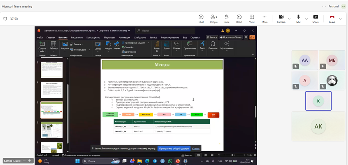Click the Personal AK profile avatar

(x=343, y=6)
